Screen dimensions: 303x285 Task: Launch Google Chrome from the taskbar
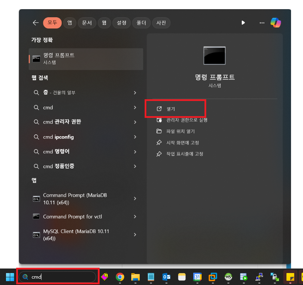[120, 277]
